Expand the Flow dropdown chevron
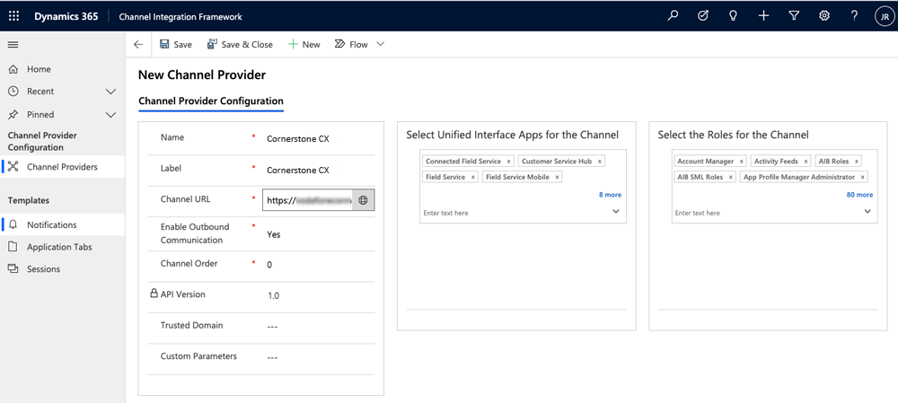The image size is (898, 403). tap(380, 44)
